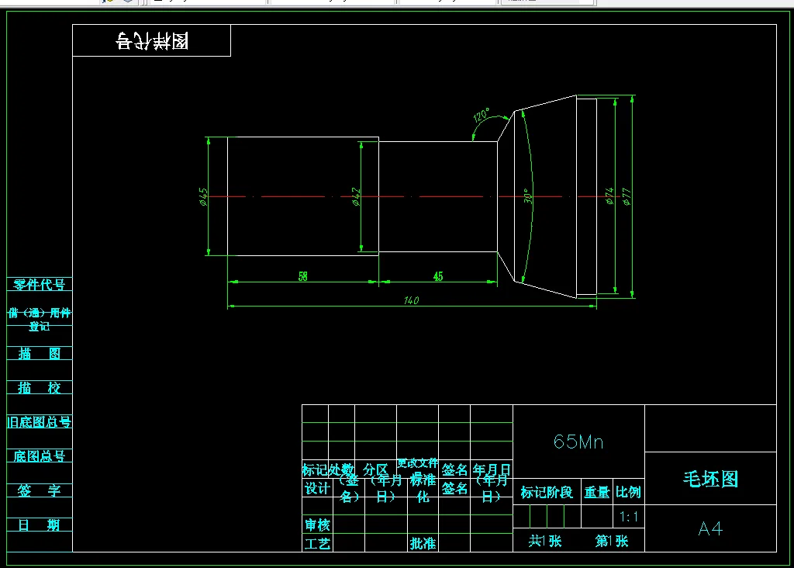Select the 工艺 row label
The height and width of the screenshot is (568, 794).
[317, 544]
